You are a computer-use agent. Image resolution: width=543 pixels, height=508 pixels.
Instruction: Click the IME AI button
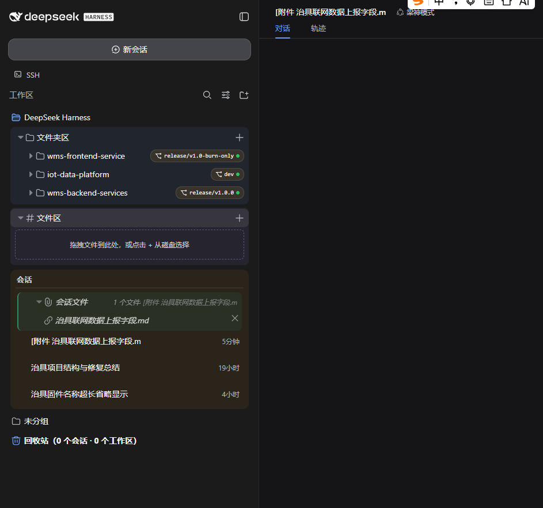pyautogui.click(x=525, y=2)
